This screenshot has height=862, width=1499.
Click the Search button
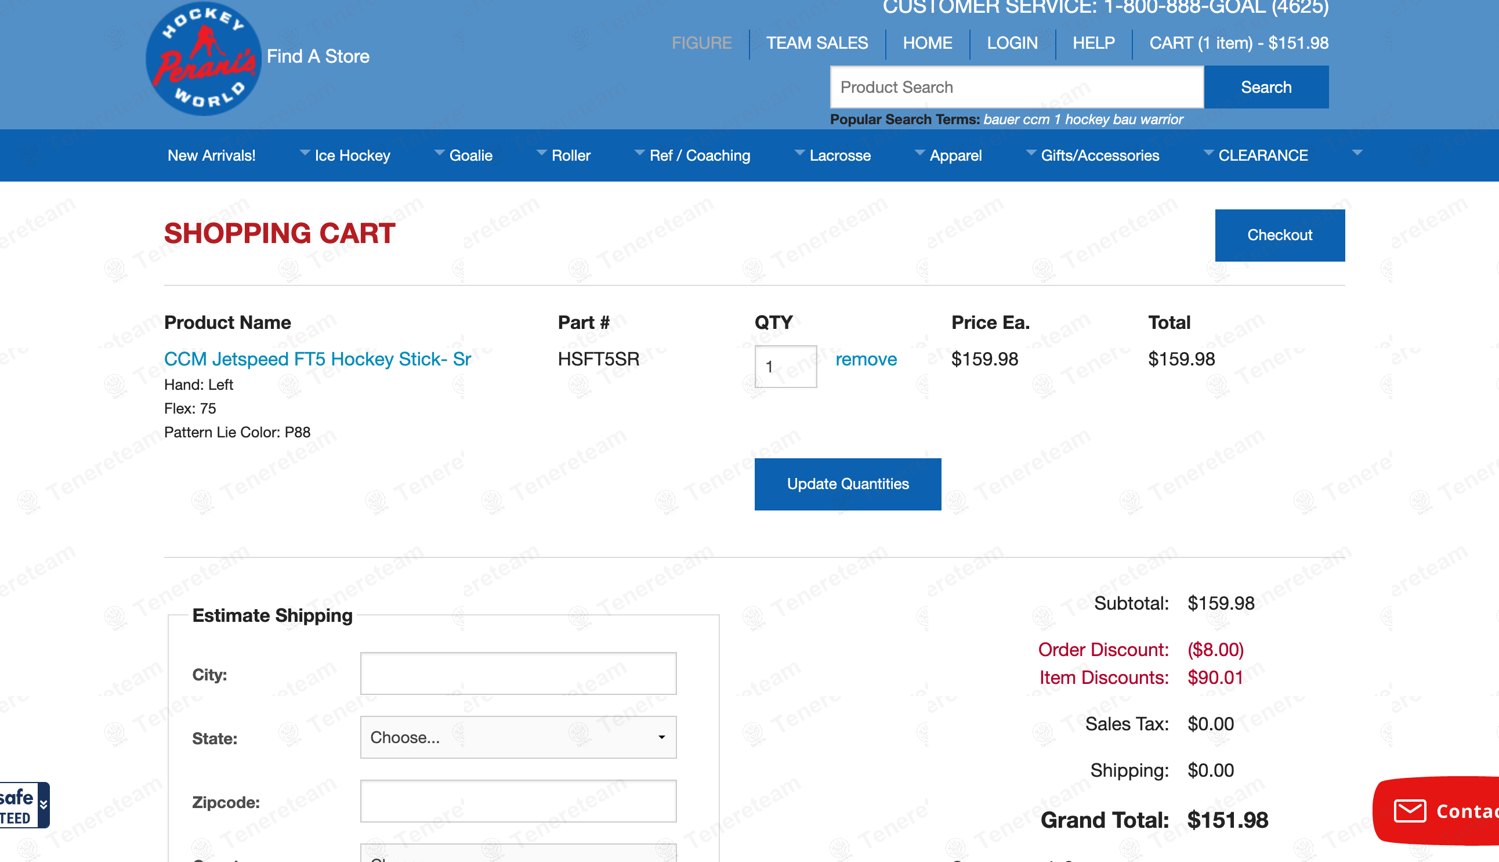tap(1266, 87)
